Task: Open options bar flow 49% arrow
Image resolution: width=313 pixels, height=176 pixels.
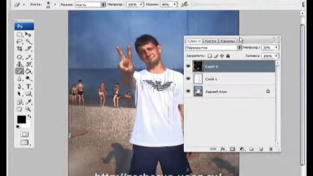Action: point(175,4)
